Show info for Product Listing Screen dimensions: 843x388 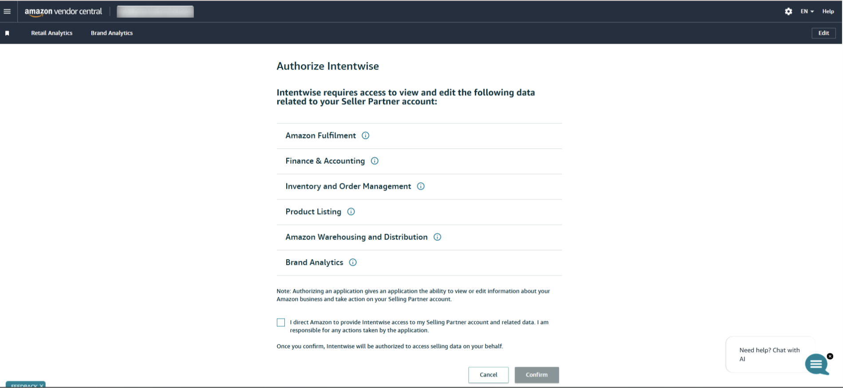coord(351,212)
